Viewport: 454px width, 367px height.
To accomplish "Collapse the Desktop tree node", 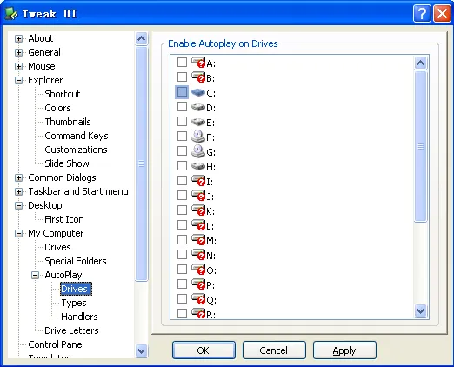I will tap(18, 205).
